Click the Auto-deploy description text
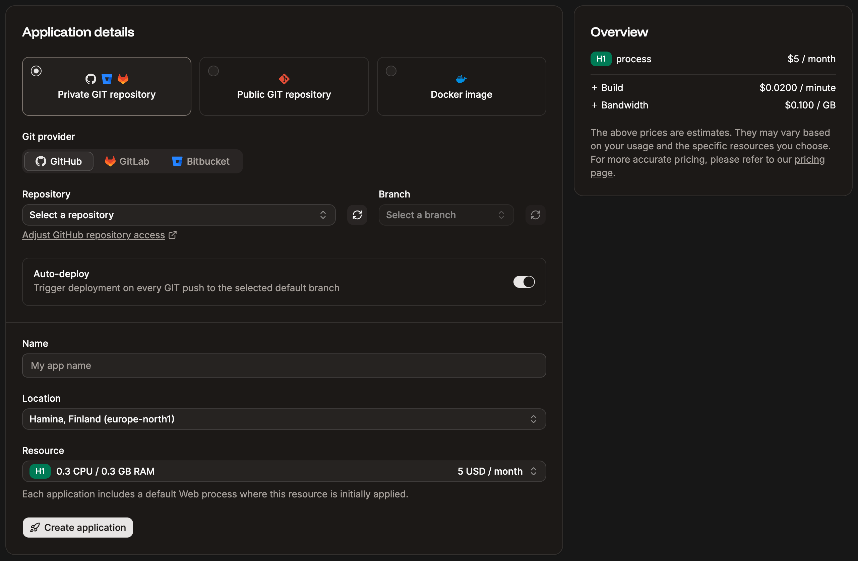This screenshot has width=858, height=561. (x=186, y=288)
